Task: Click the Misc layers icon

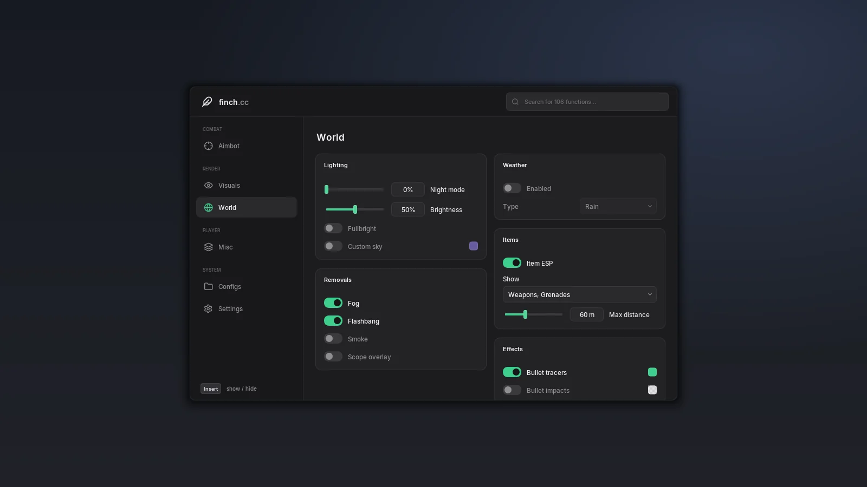Action: pos(208,247)
